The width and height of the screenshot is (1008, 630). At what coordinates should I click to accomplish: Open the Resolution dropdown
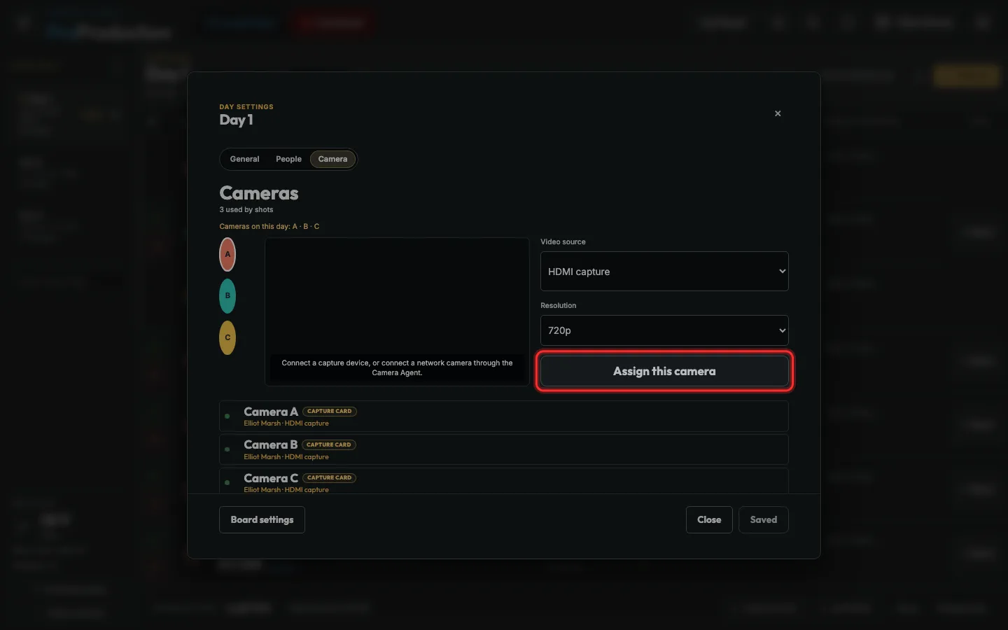(x=664, y=330)
